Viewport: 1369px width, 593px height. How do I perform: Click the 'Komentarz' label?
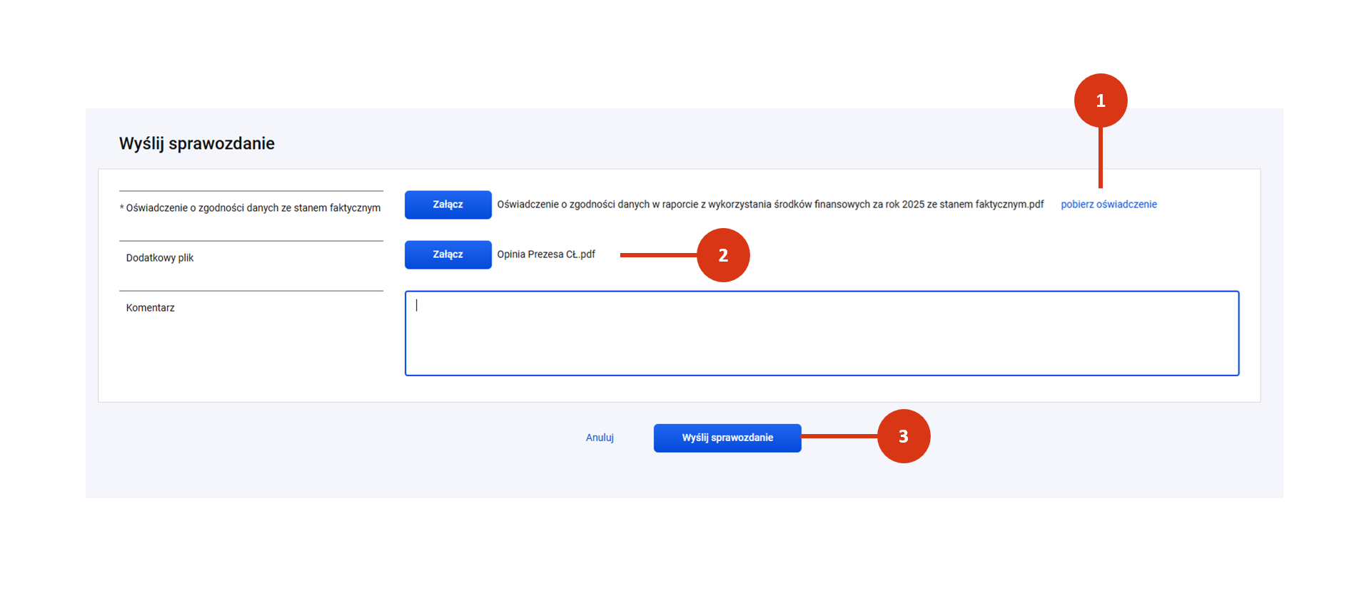151,308
